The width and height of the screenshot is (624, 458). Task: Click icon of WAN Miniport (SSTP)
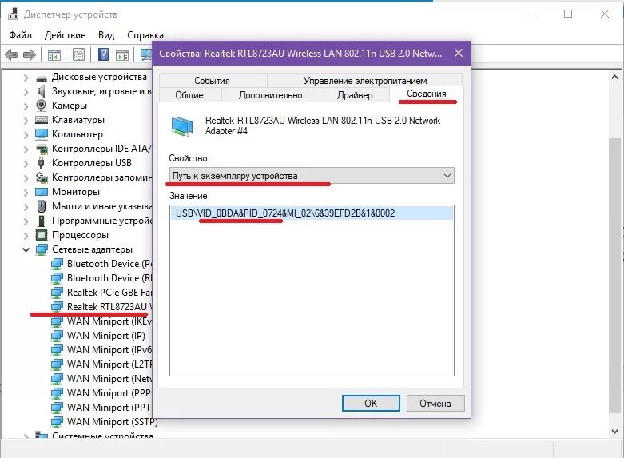point(57,422)
